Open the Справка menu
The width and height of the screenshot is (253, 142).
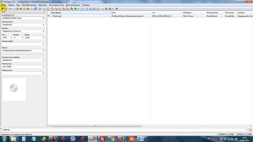pos(86,5)
